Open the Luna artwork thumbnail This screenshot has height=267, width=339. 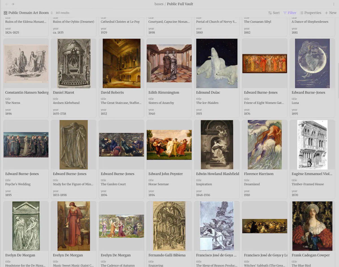tap(312, 64)
